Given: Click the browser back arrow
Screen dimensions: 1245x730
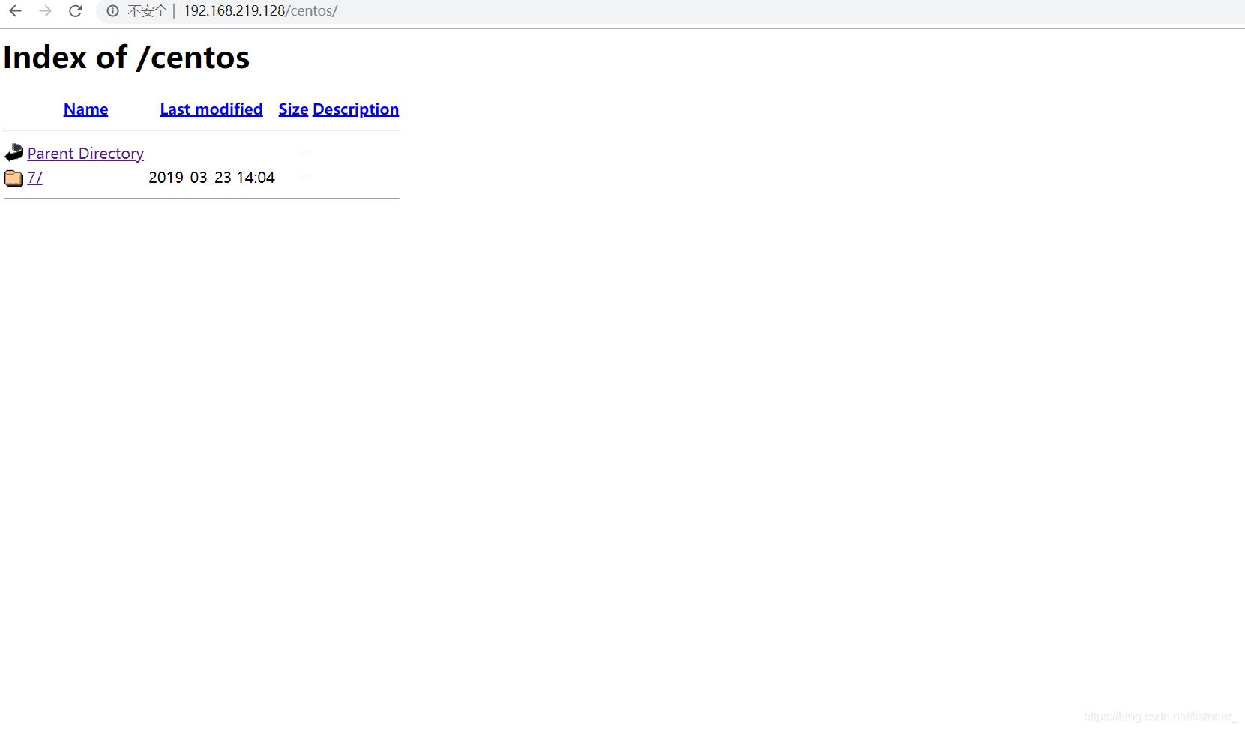Looking at the screenshot, I should click(x=15, y=11).
